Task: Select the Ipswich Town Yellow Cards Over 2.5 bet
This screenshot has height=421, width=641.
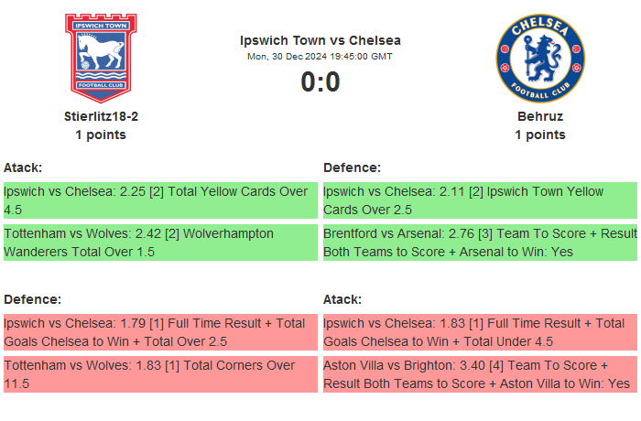Action: [479, 200]
